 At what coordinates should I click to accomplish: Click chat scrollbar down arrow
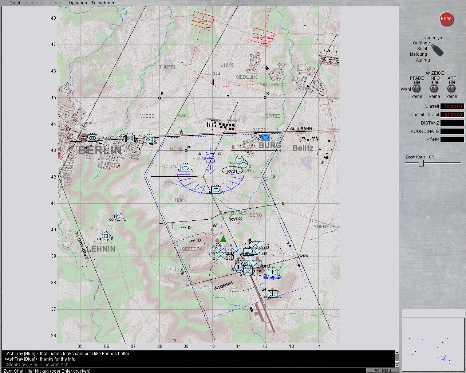coord(397,365)
